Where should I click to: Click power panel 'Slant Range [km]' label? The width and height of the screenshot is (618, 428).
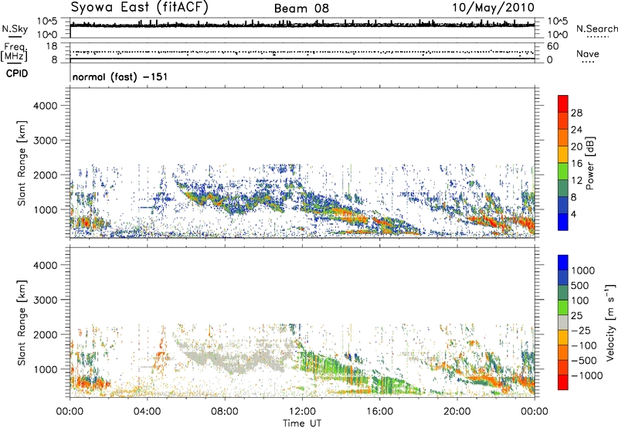point(22,163)
